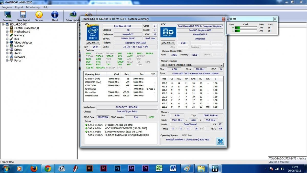Click the Save Report floppy icon
Viewport: 307px width, 173px height.
point(23,16)
